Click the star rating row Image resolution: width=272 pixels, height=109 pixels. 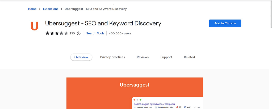pos(57,33)
